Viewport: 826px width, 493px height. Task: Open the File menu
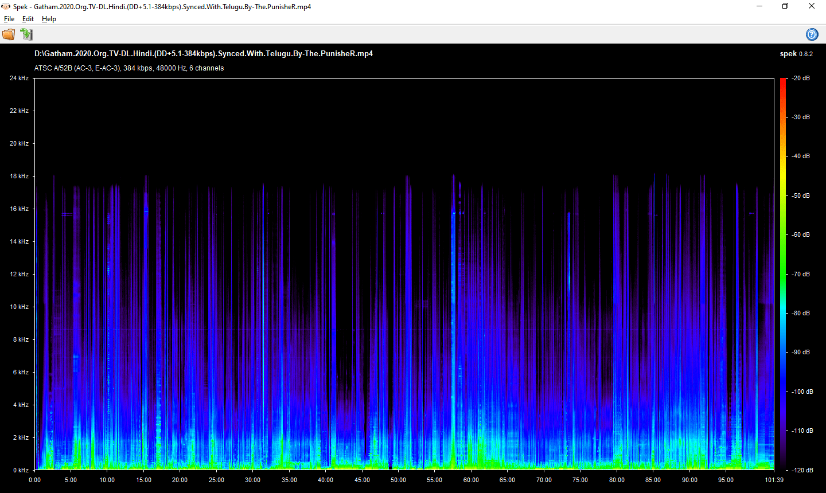(x=9, y=19)
